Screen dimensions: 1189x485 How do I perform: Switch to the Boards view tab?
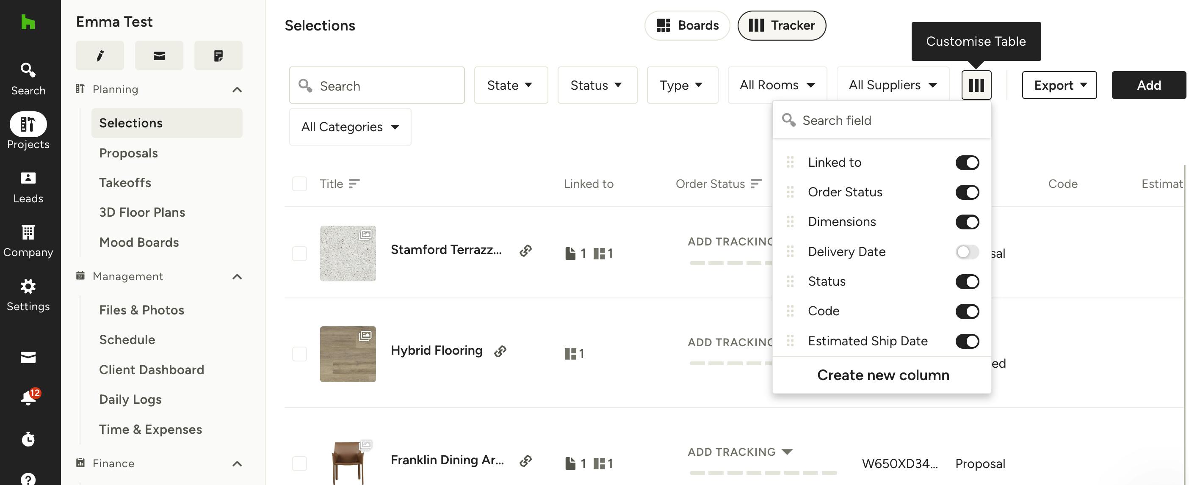pos(687,25)
